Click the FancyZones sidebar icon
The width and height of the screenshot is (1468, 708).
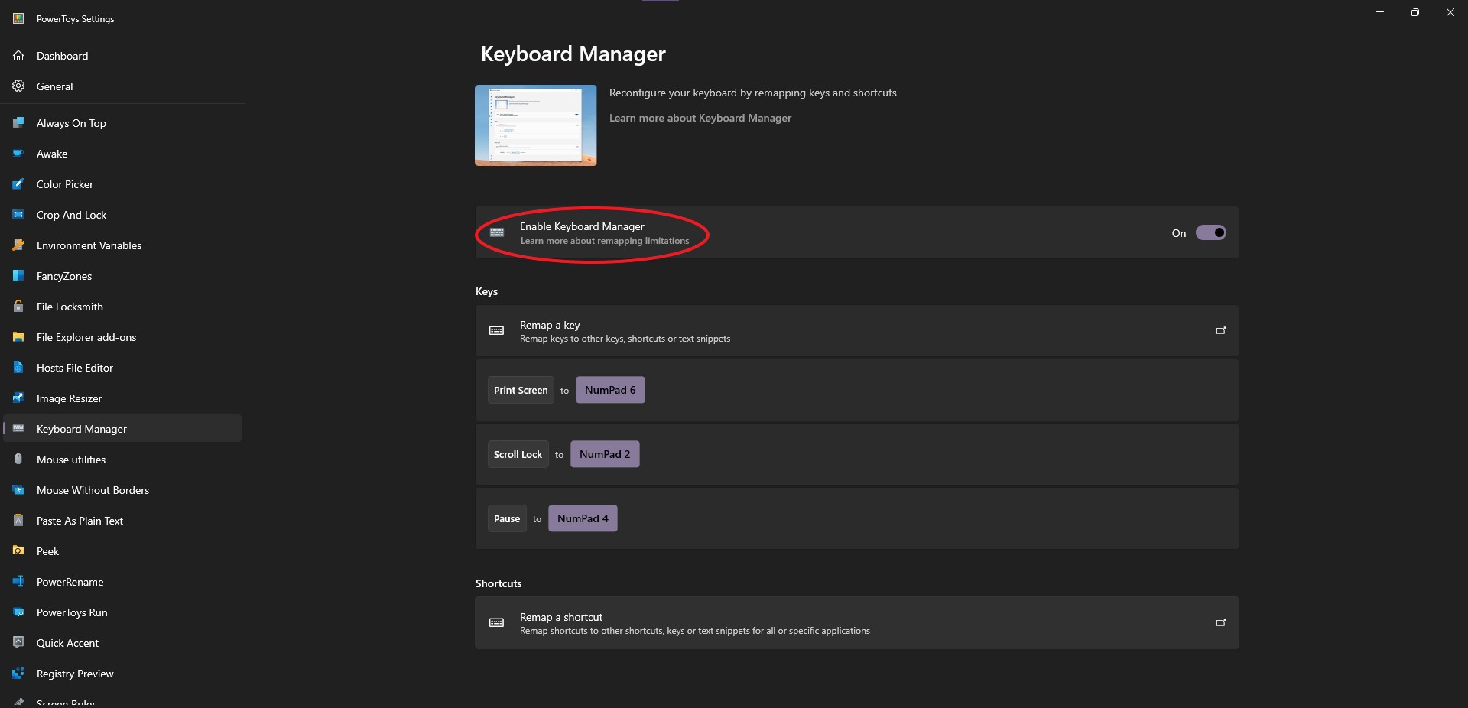click(x=18, y=276)
